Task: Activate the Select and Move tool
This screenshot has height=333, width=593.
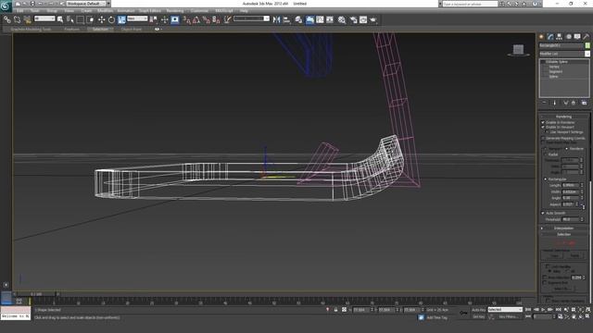Action: [x=101, y=19]
